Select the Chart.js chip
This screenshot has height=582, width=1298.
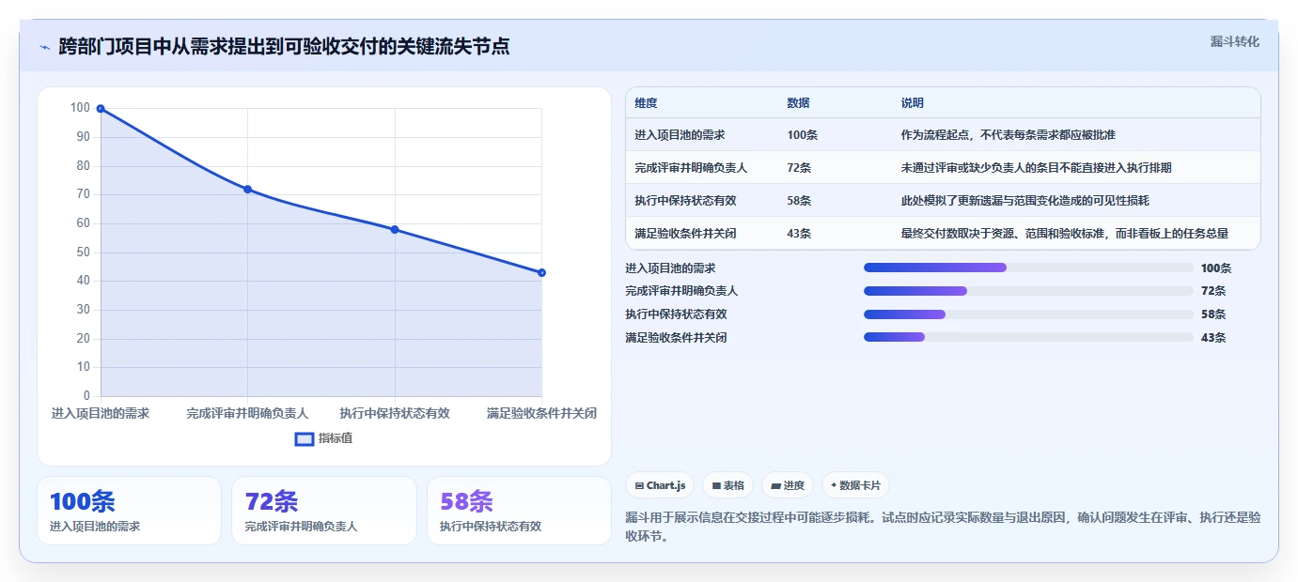click(661, 485)
